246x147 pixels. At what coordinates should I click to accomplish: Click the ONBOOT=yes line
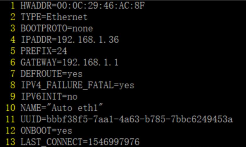[x=46, y=131]
